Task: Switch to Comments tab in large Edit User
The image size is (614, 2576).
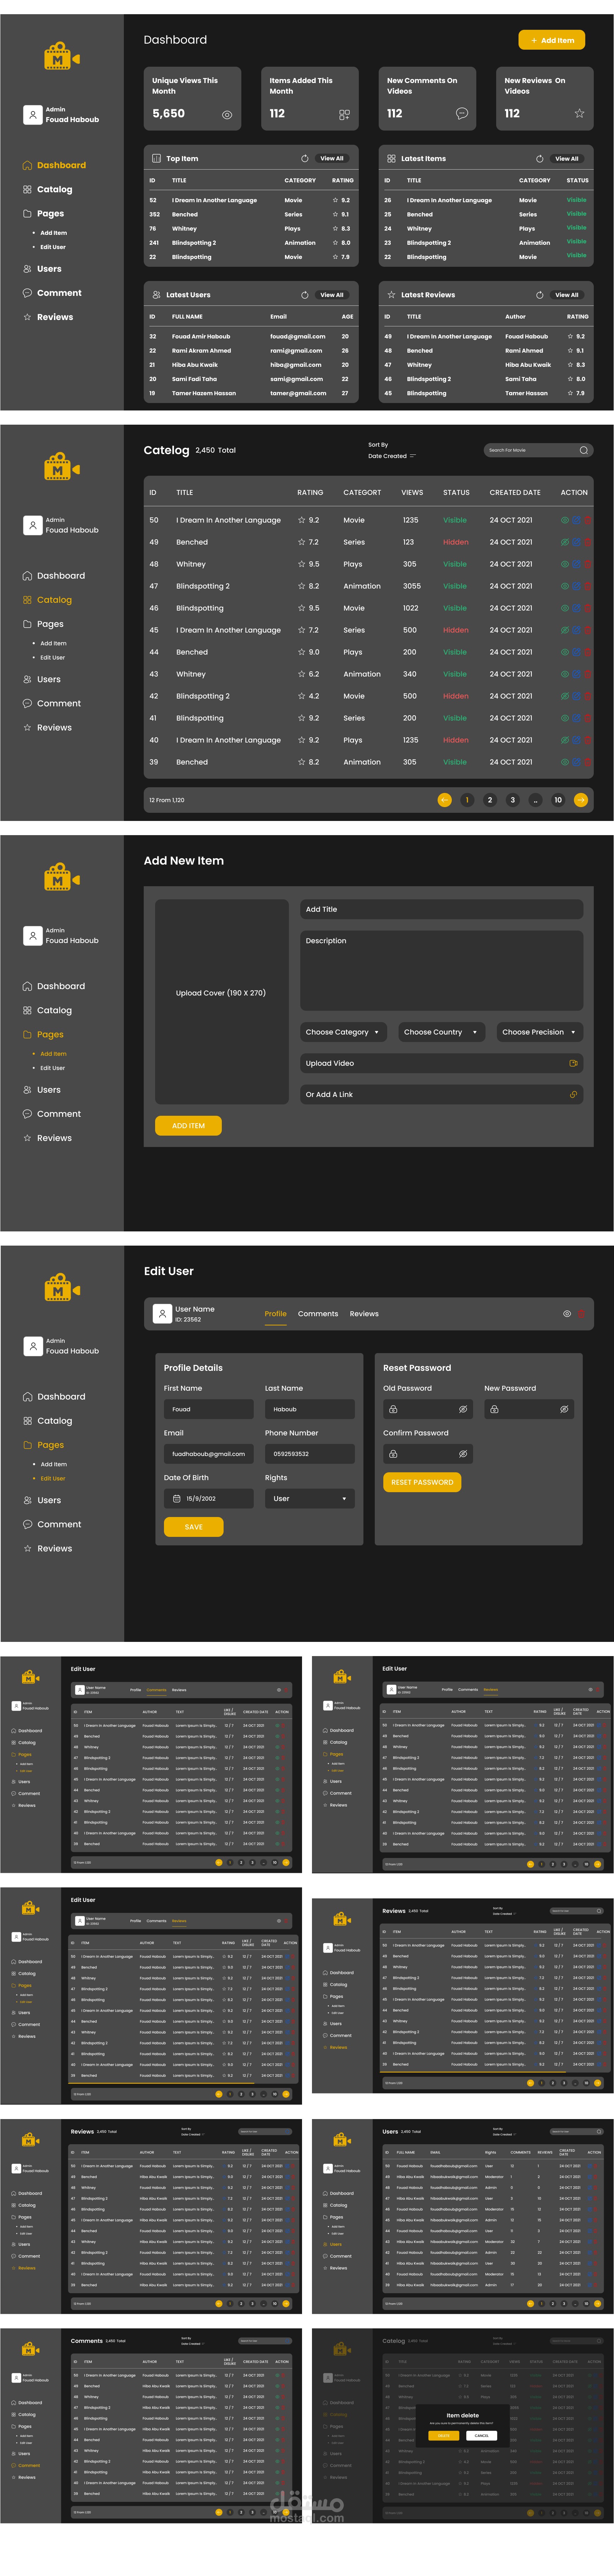Action: [318, 1314]
